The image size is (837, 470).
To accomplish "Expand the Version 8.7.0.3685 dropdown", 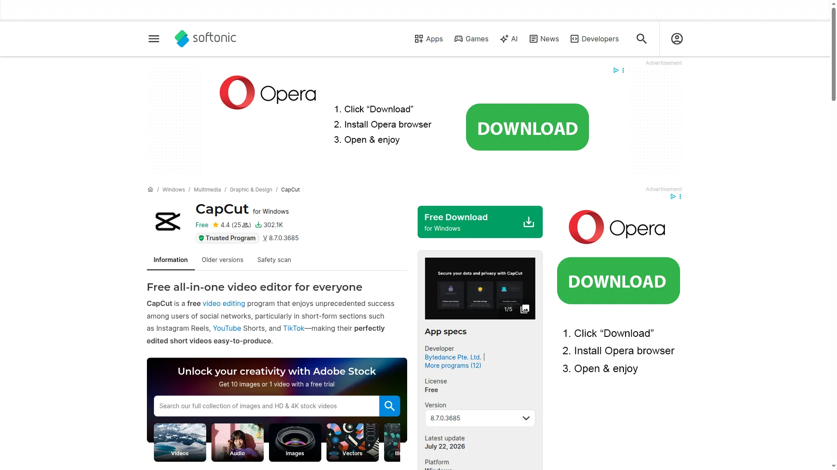I will click(x=480, y=418).
